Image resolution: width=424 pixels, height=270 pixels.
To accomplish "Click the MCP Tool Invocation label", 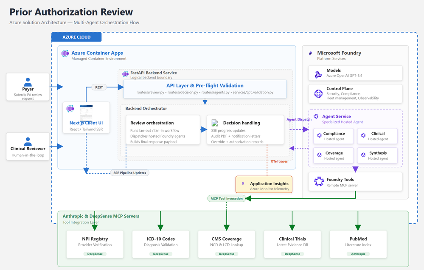I will [227, 199].
